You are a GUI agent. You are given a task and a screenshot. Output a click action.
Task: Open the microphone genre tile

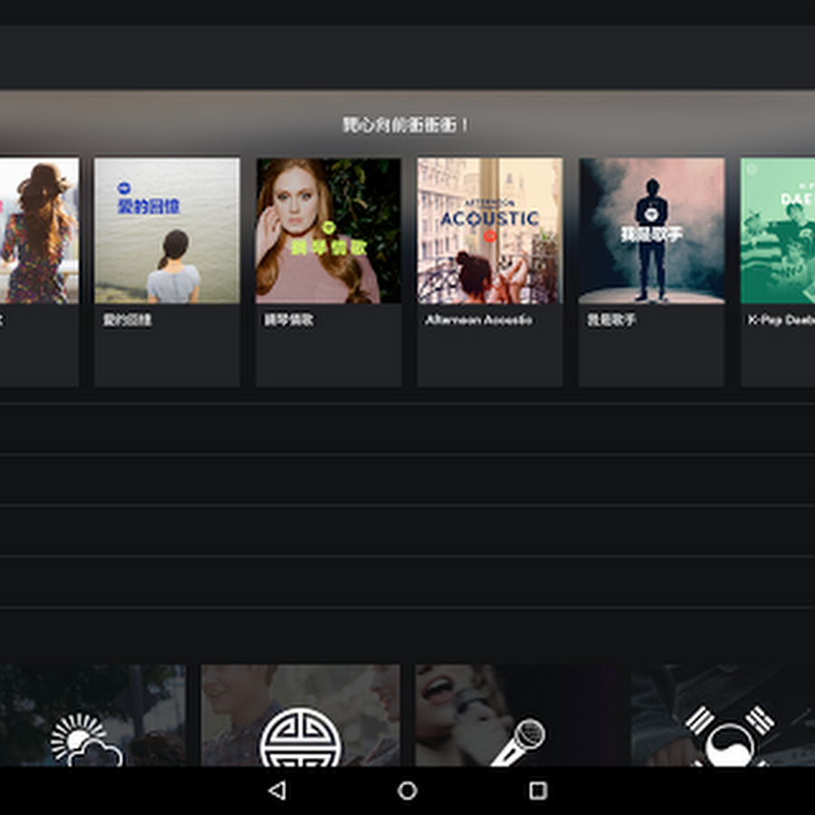click(516, 715)
